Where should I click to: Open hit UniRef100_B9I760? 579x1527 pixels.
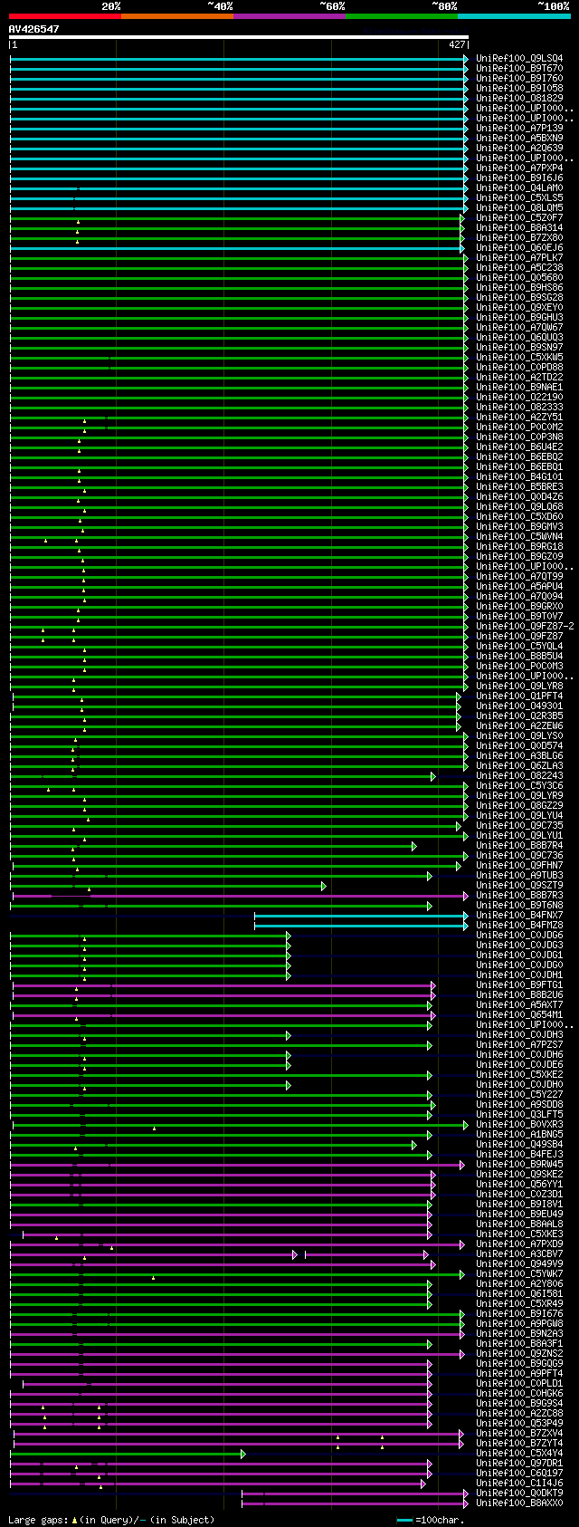pos(519,78)
